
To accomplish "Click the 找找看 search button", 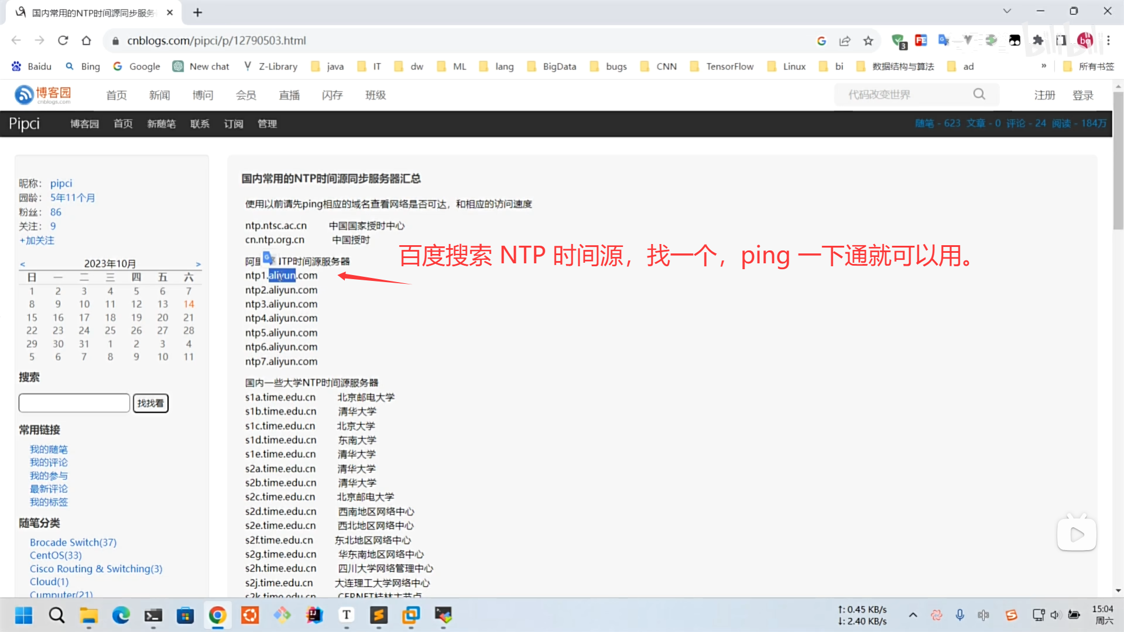I will [x=150, y=403].
